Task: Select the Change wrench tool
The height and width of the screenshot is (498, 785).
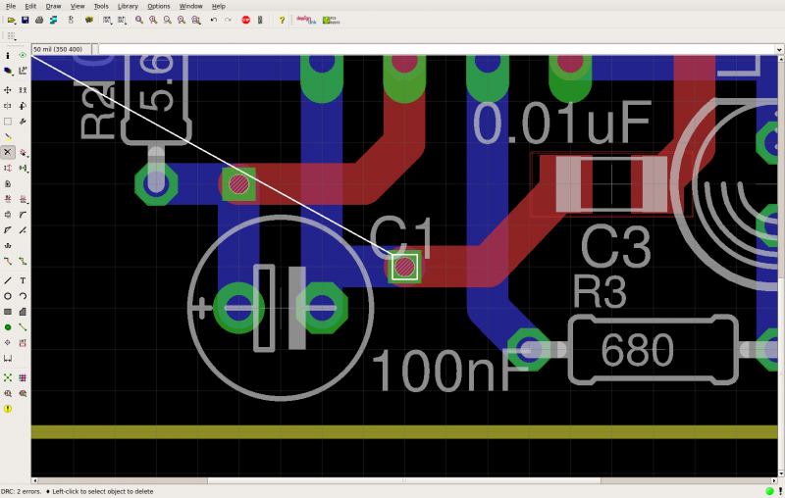Action: [23, 121]
